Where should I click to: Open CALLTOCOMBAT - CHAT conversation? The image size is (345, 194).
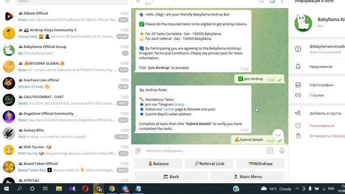point(66,100)
